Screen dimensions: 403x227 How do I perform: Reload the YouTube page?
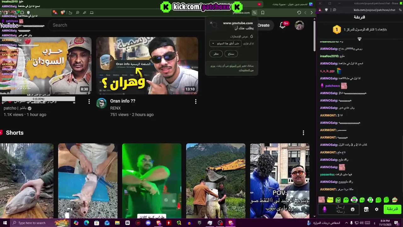click(x=299, y=13)
